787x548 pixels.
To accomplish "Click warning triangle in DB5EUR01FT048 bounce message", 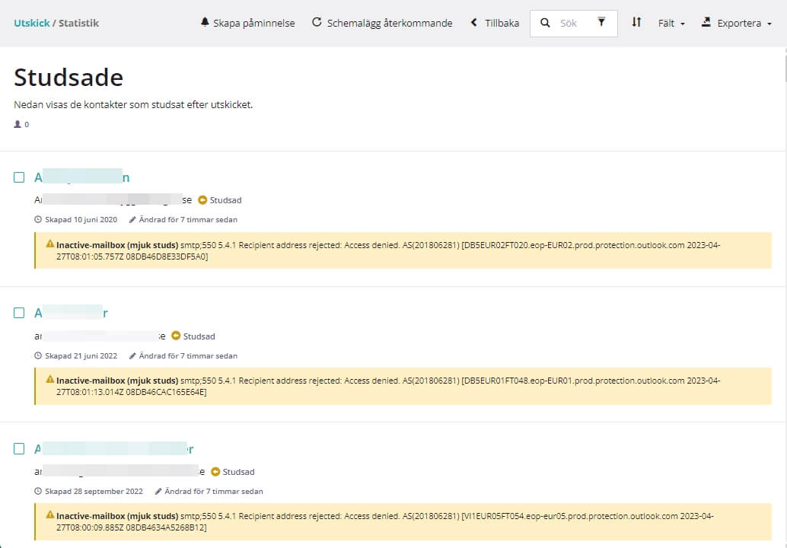I will pos(50,379).
